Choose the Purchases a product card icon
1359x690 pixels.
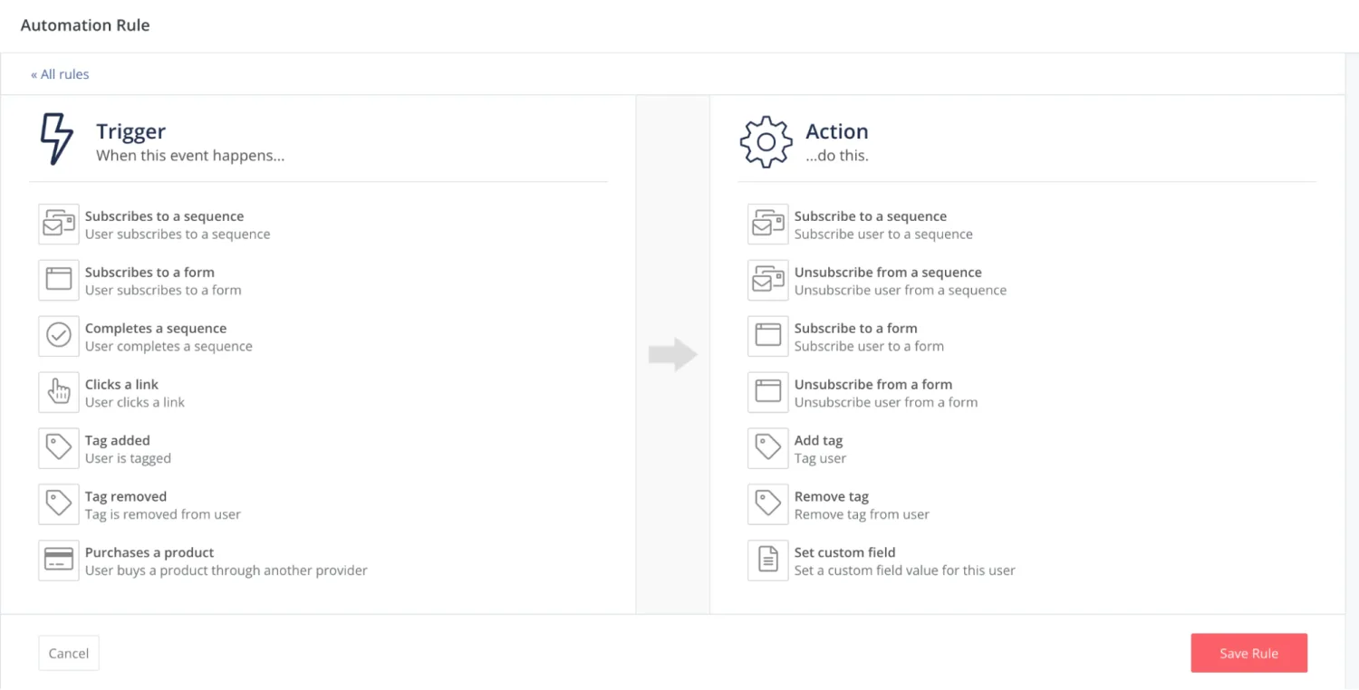[x=59, y=561]
